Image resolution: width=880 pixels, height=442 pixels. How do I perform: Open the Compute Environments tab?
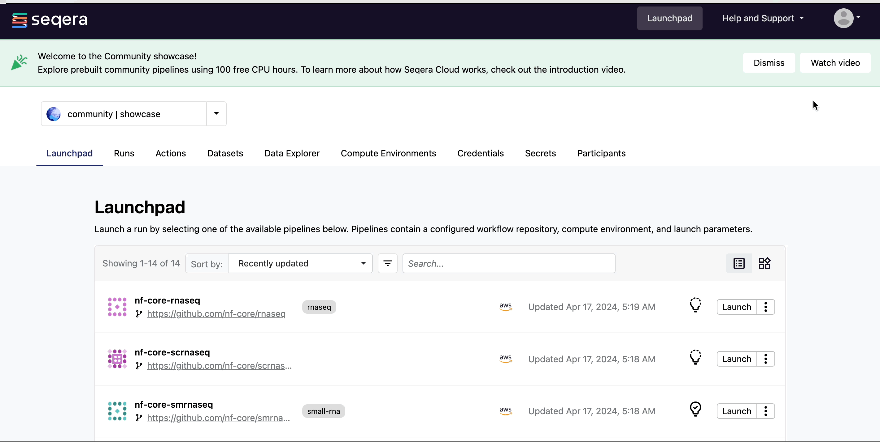coord(388,154)
